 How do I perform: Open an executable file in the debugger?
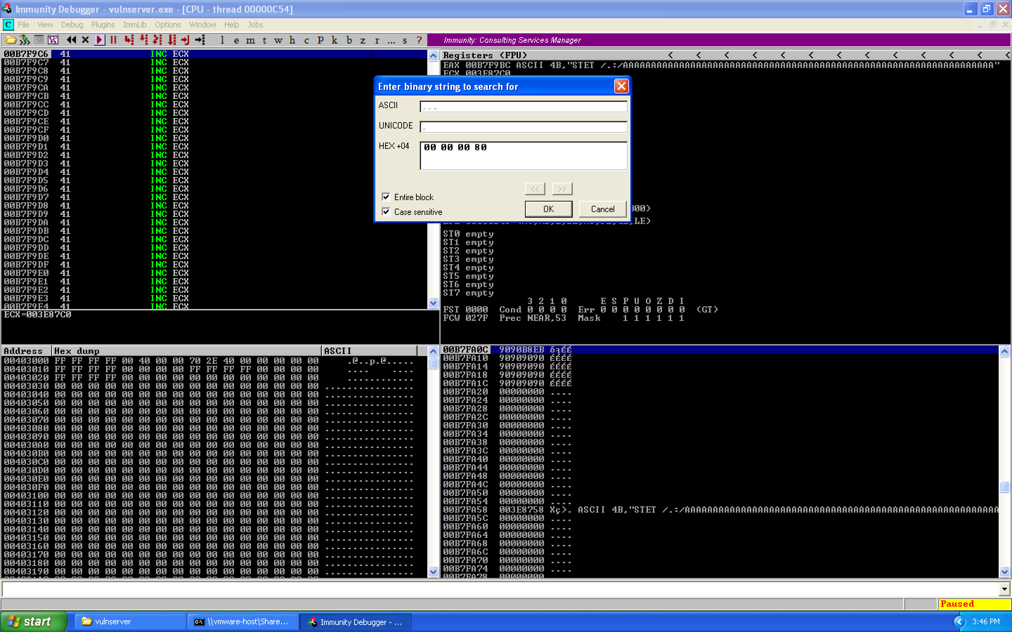tap(10, 40)
